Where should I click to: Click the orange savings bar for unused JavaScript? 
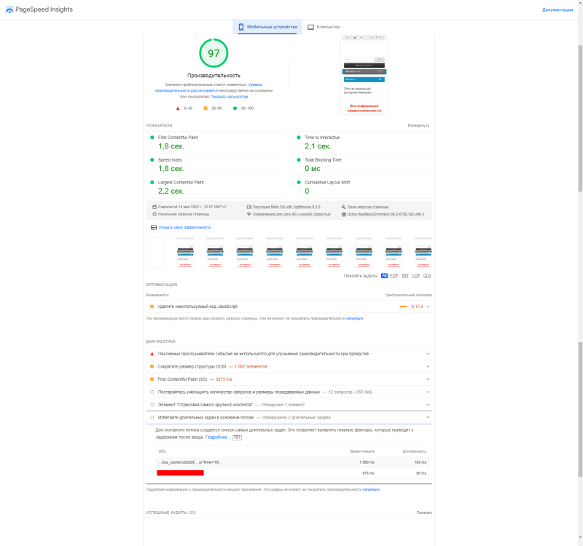coord(403,306)
